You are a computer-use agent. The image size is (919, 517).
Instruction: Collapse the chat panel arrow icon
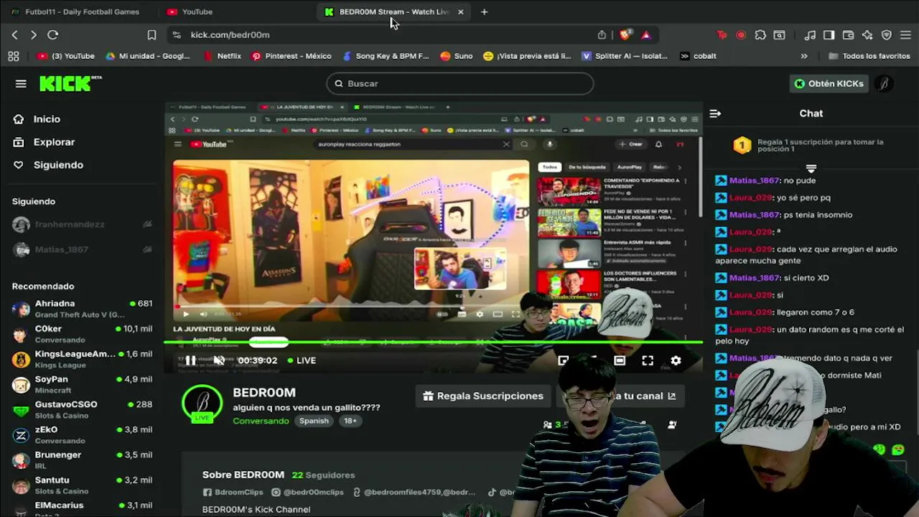tap(715, 113)
